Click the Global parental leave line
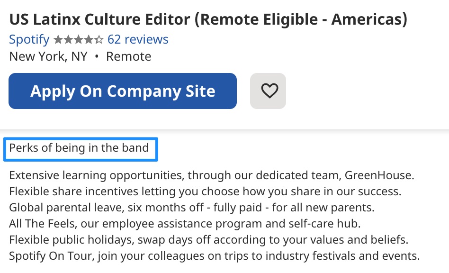 pyautogui.click(x=191, y=208)
